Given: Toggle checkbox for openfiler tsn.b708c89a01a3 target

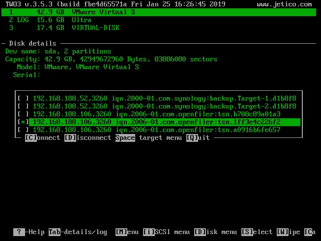Looking at the screenshot, I should click(x=23, y=114).
